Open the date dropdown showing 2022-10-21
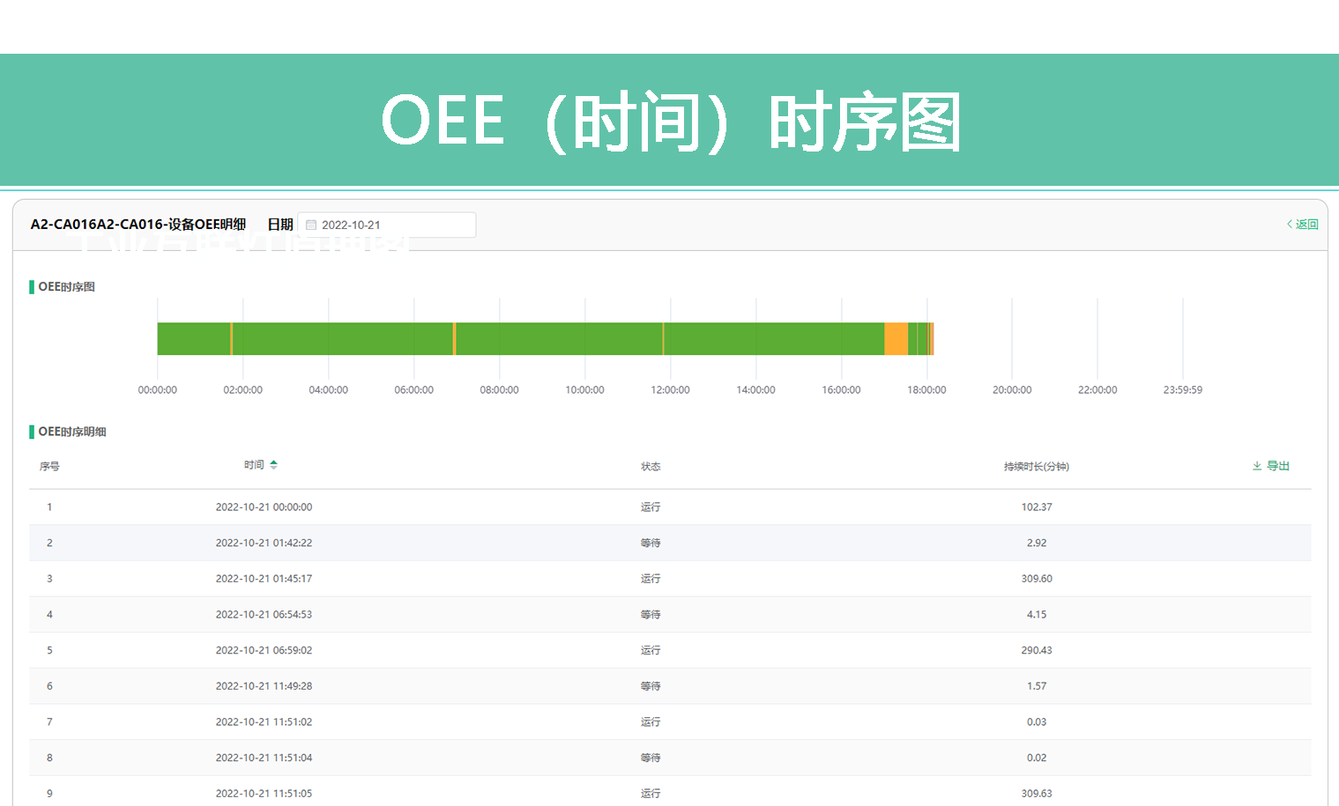The height and width of the screenshot is (806, 1339). pyautogui.click(x=388, y=224)
